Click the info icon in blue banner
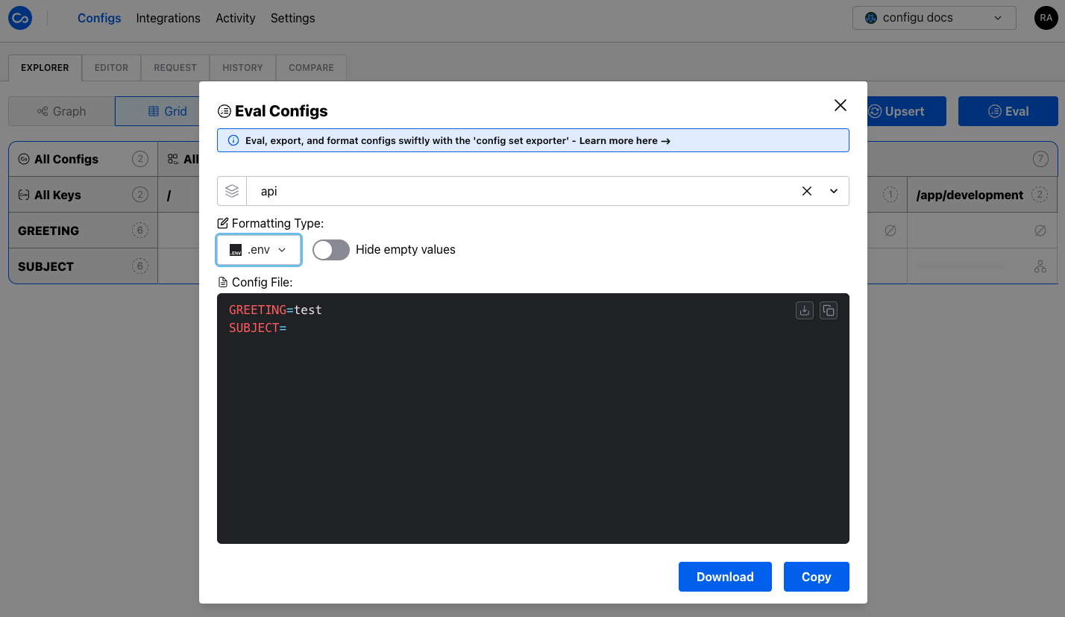Screen dimensions: 1065x617 233,140
